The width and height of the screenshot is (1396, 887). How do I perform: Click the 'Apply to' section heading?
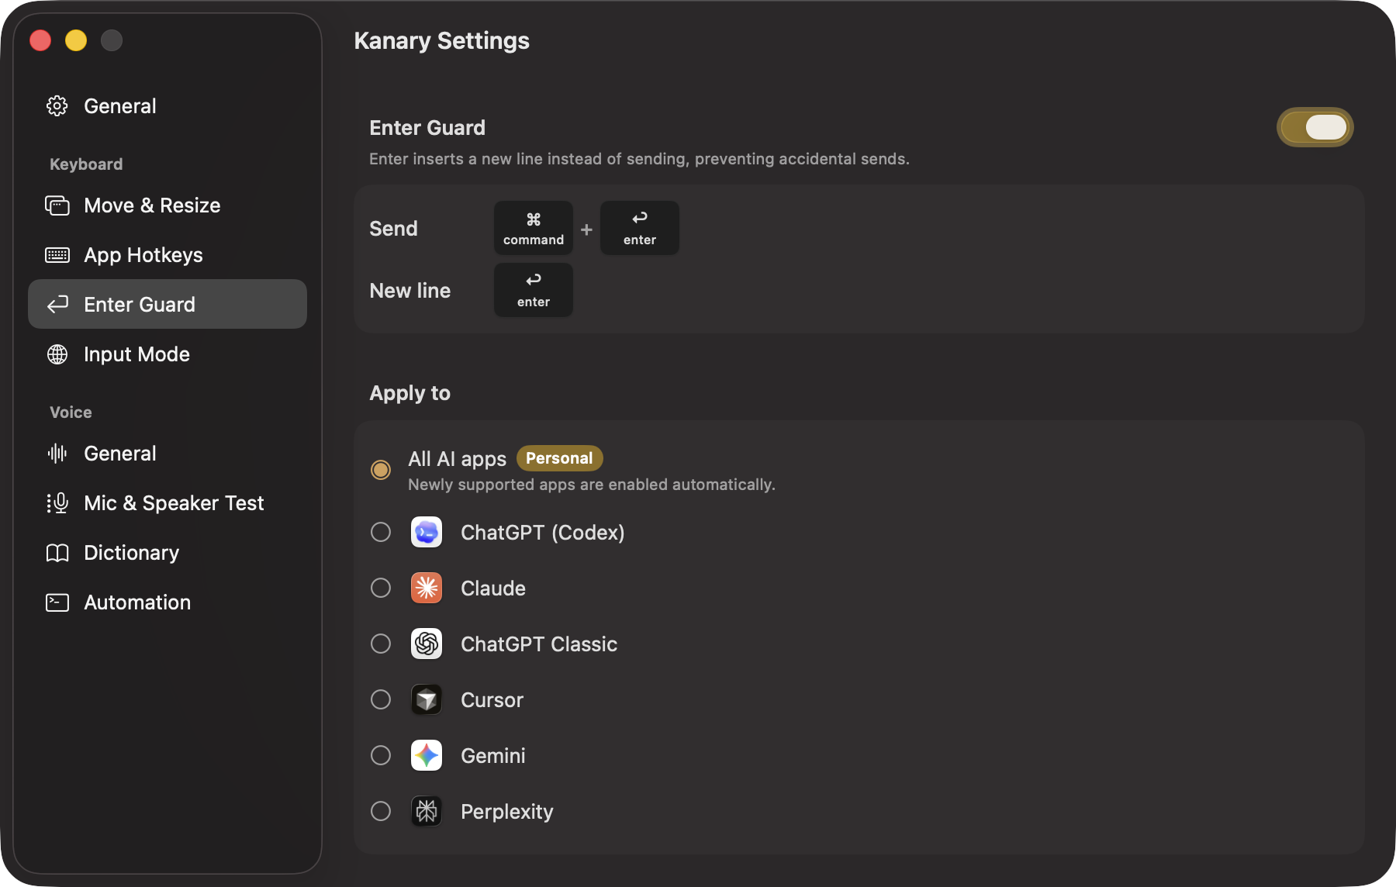point(410,393)
